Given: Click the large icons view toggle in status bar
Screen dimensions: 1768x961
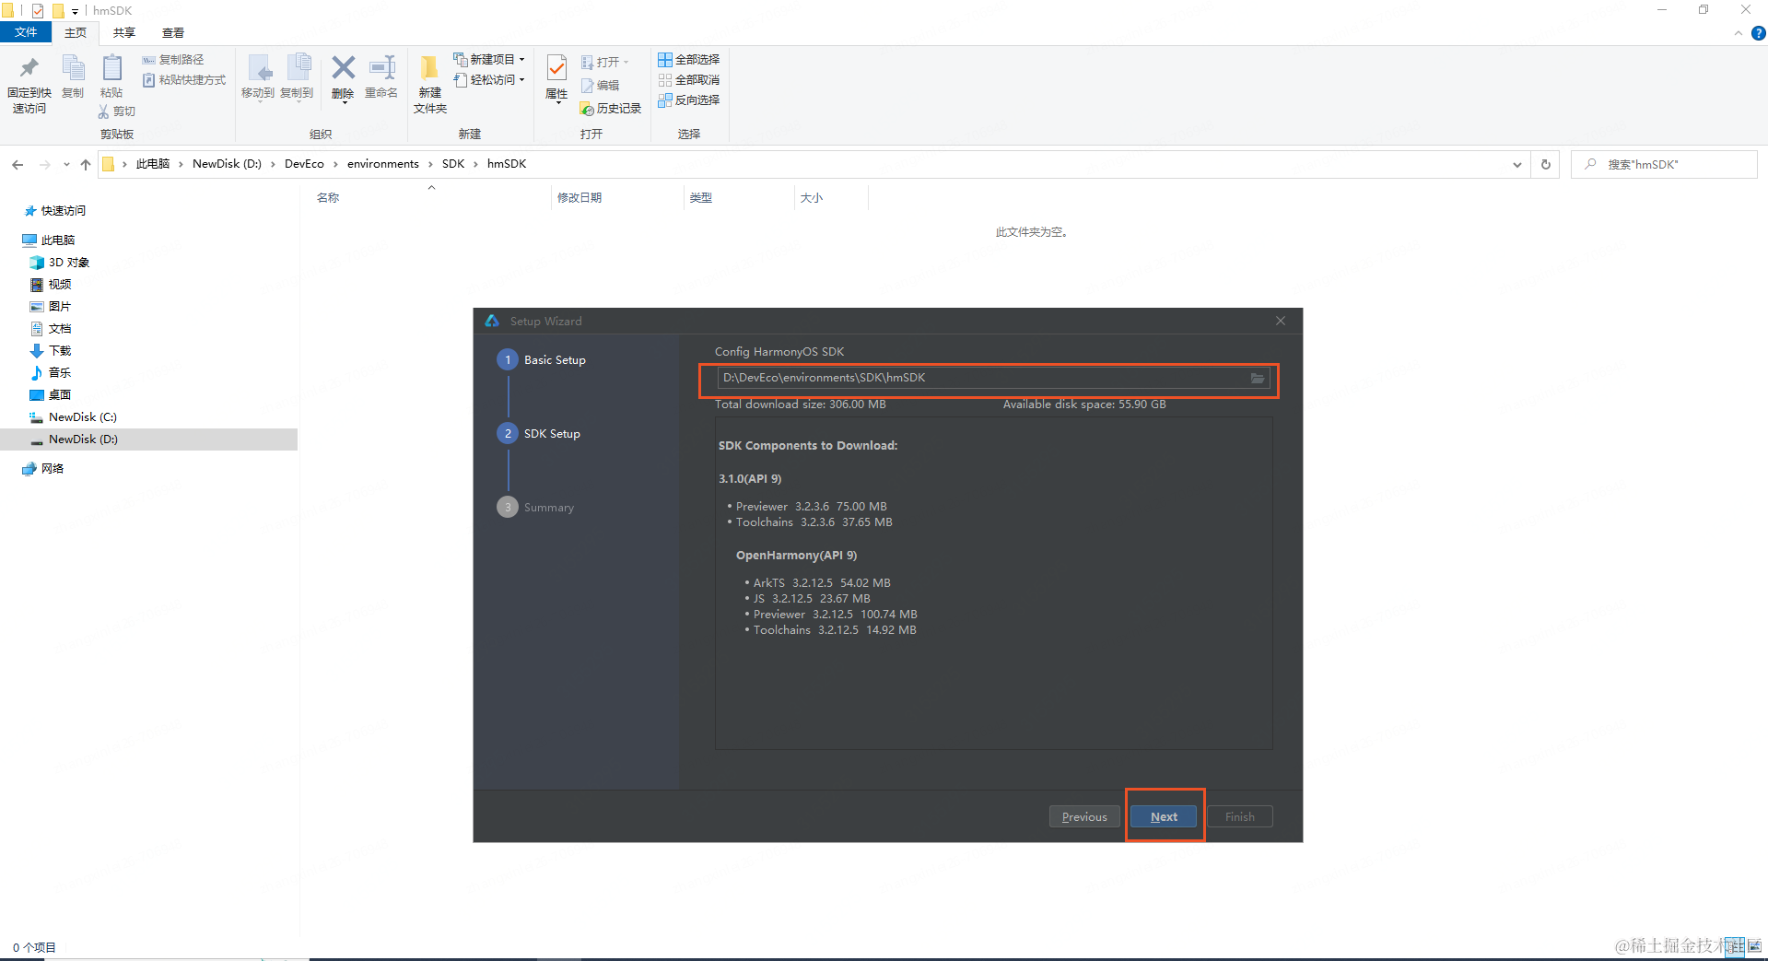Looking at the screenshot, I should [1754, 946].
